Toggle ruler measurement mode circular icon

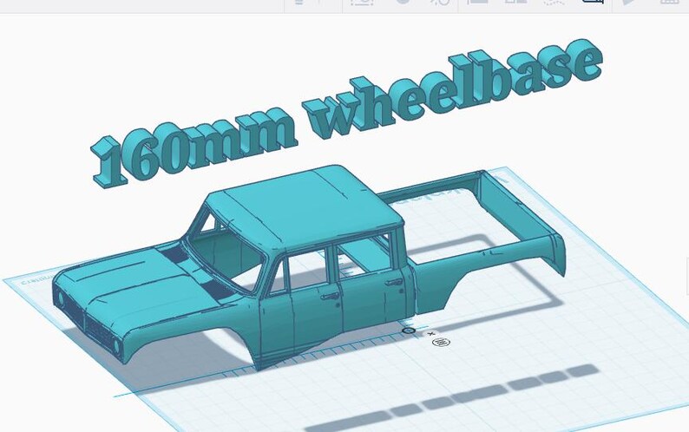coord(441,342)
